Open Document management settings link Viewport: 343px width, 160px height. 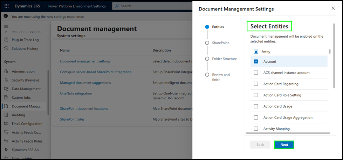(85, 61)
